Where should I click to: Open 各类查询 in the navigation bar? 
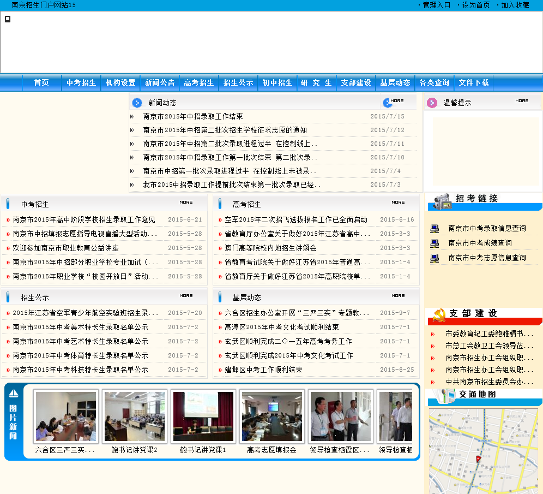(x=435, y=82)
